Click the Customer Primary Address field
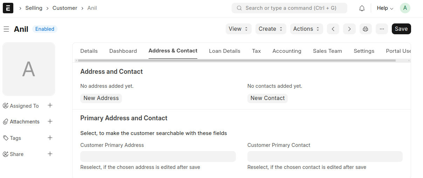This screenshot has height=178, width=423. (x=158, y=156)
